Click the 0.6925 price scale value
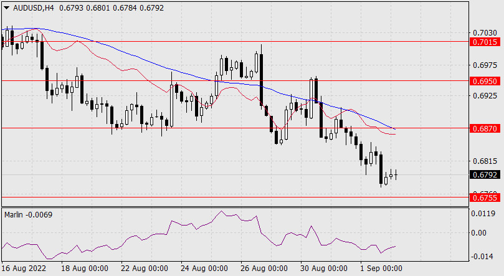This screenshot has width=504, height=276. (x=485, y=96)
